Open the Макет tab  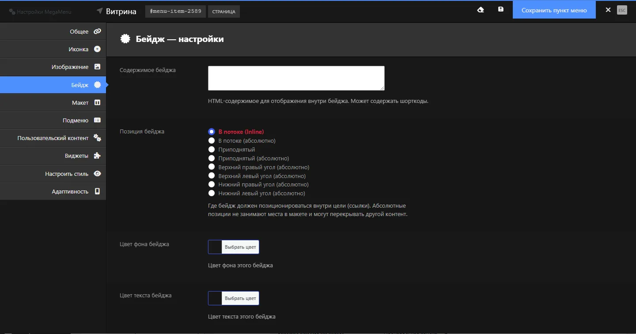click(x=53, y=102)
